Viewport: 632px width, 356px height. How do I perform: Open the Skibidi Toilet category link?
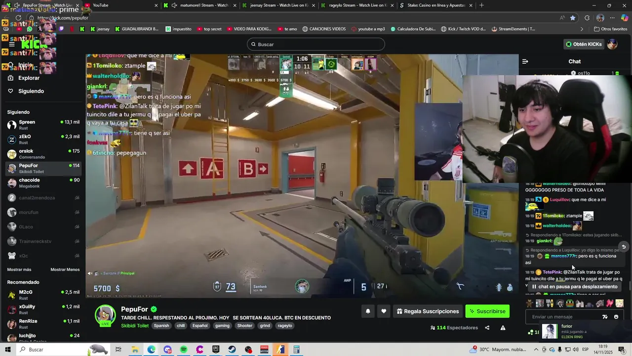point(135,326)
